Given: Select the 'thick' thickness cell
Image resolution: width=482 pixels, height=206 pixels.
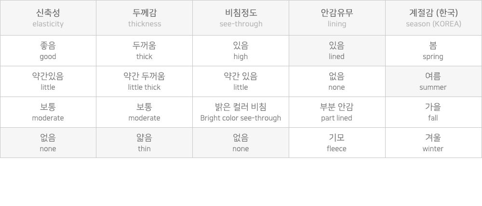Looking at the screenshot, I should point(144,51).
